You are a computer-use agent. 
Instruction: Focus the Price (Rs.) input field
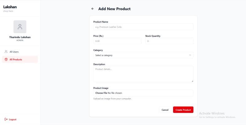(x=117, y=41)
